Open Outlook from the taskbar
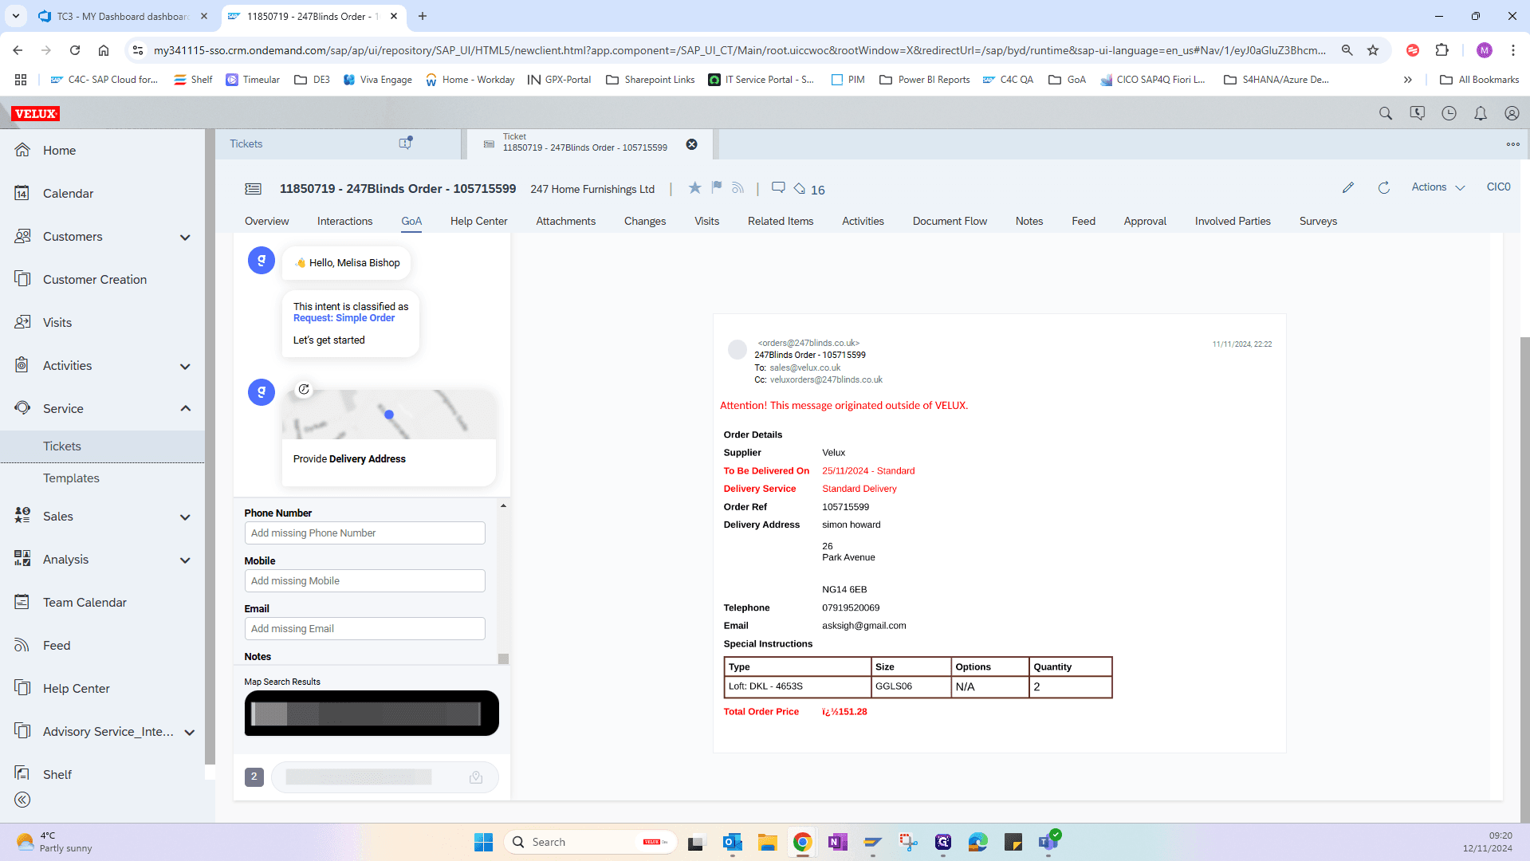Viewport: 1530px width, 861px height. tap(732, 843)
